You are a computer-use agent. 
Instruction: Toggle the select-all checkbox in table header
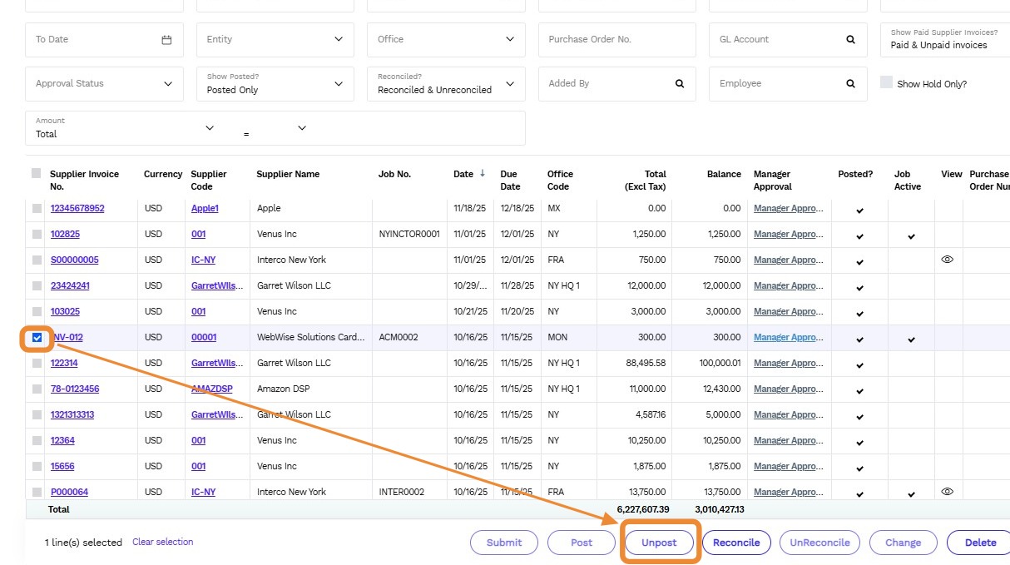click(36, 174)
